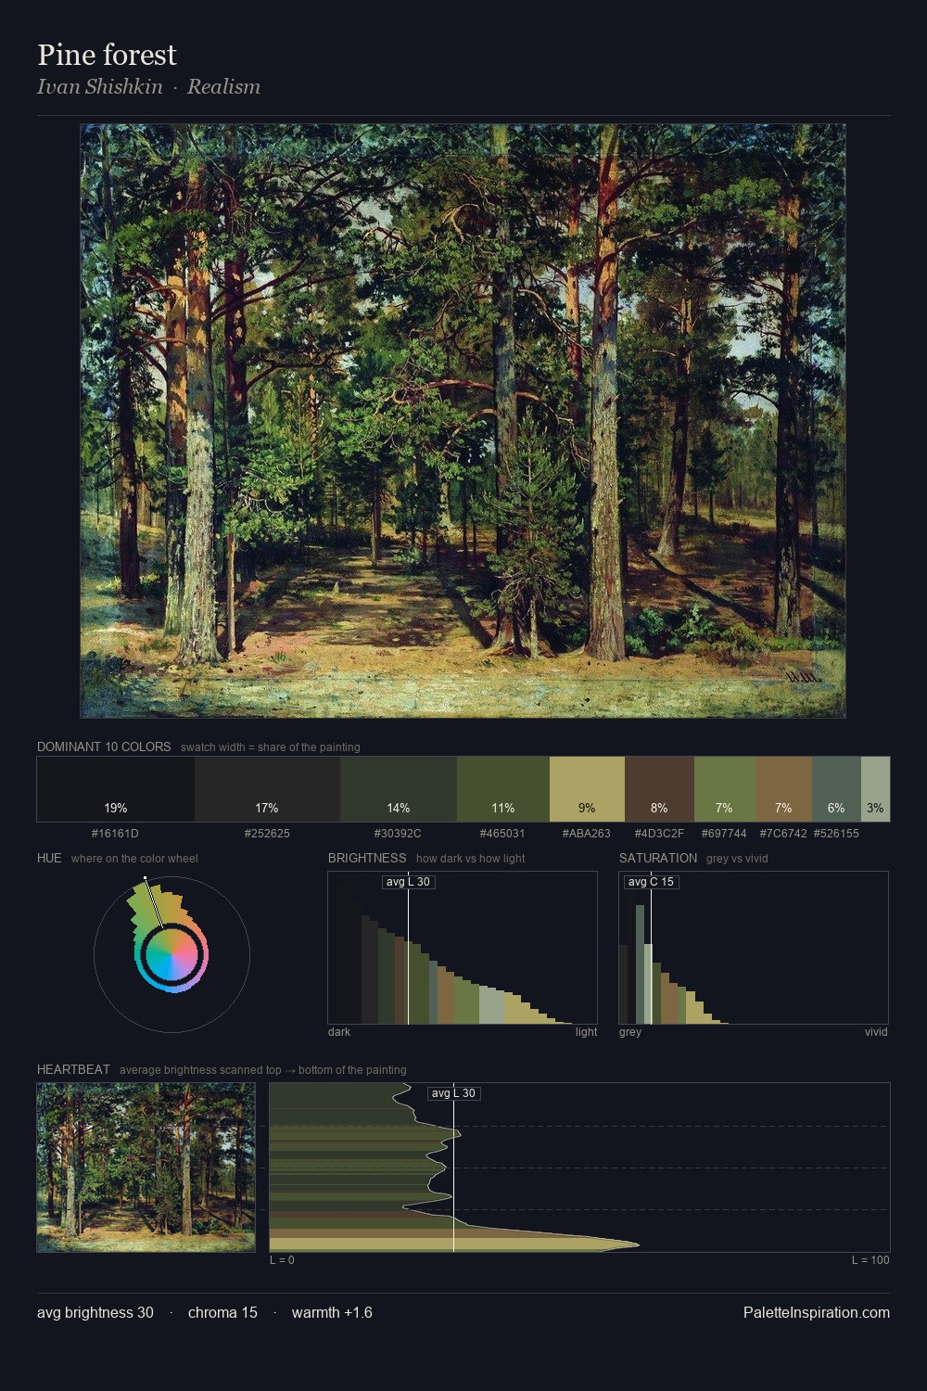Select the 17% dark grey swatch
This screenshot has height=1391, width=927.
[267, 789]
